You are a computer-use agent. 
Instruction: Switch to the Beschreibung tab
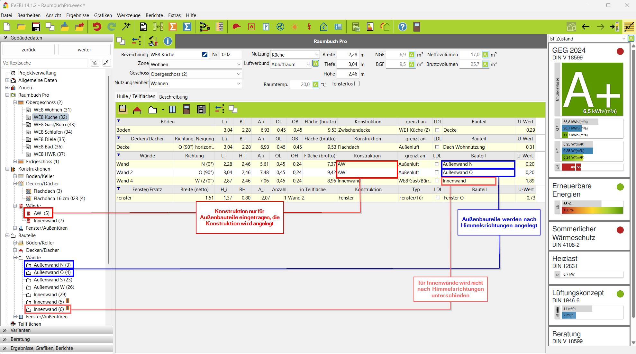[173, 97]
